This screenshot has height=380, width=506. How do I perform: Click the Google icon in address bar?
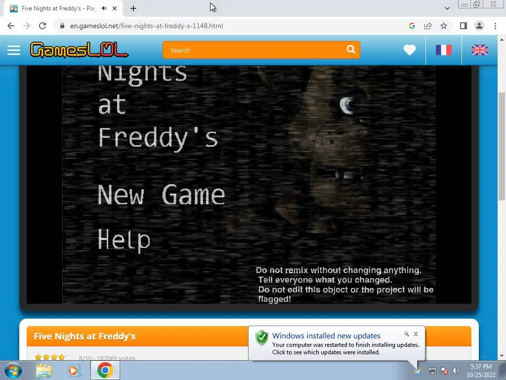(x=412, y=26)
